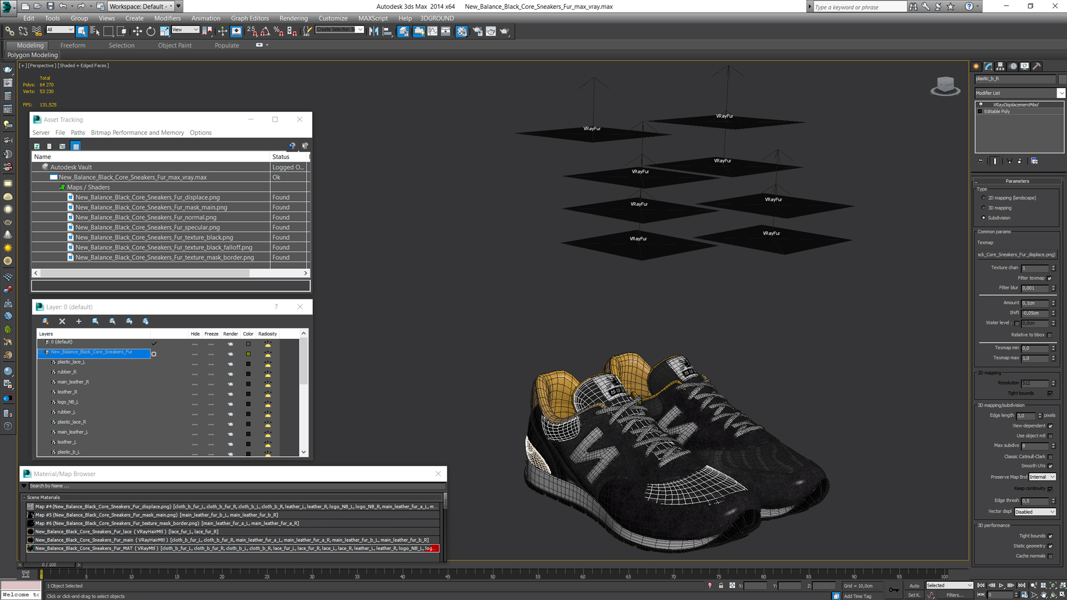Click the Set K. button
The image size is (1067, 600).
click(x=914, y=595)
